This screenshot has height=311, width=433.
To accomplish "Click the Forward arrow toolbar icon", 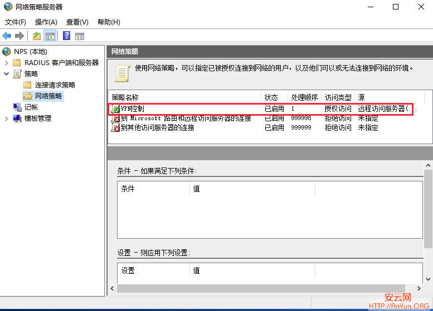I will tap(20, 36).
